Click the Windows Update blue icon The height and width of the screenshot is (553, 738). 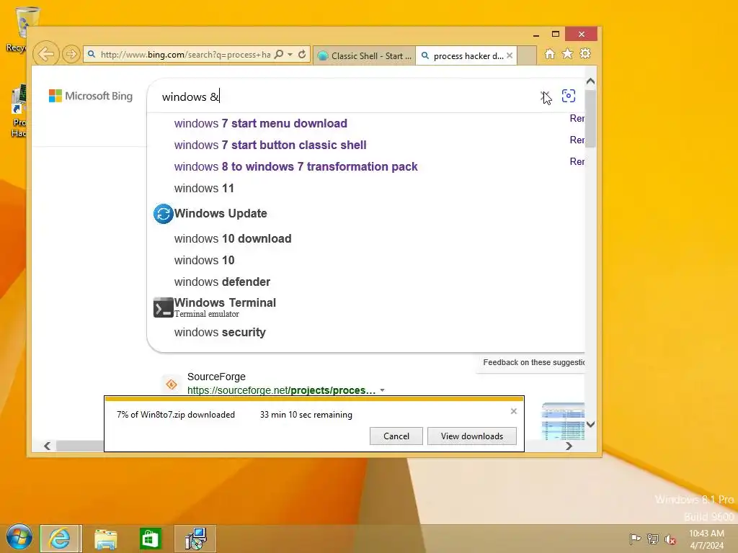click(x=164, y=214)
